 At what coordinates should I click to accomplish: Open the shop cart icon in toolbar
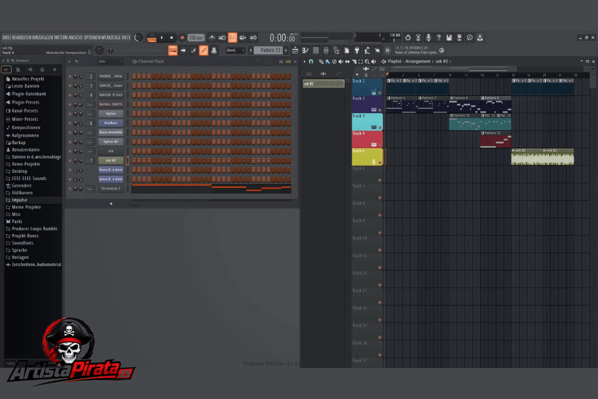coord(388,50)
